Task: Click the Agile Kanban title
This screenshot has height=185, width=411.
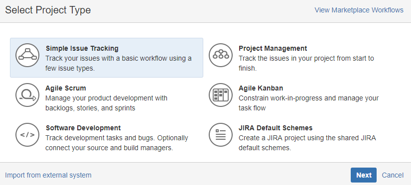Action: click(x=261, y=88)
